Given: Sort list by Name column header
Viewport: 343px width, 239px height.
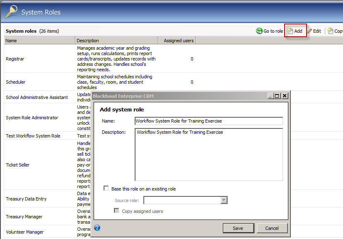Looking at the screenshot, I should [x=39, y=41].
